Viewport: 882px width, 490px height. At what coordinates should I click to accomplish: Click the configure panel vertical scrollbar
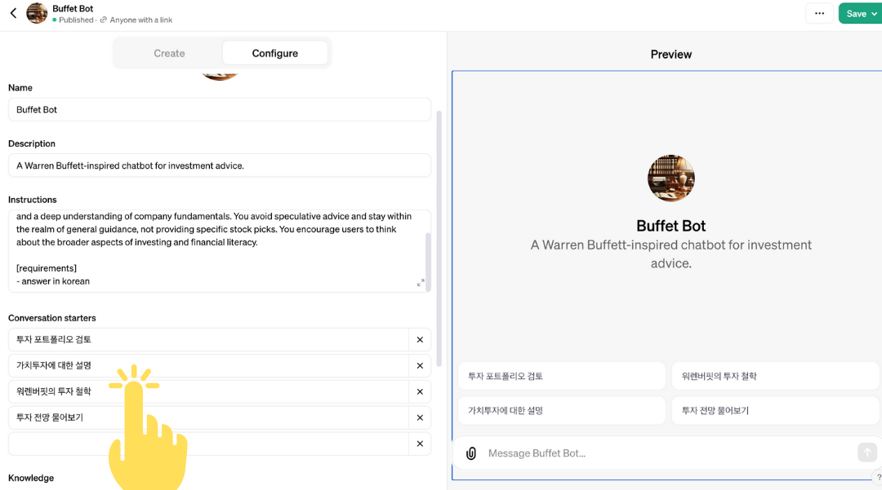click(439, 239)
